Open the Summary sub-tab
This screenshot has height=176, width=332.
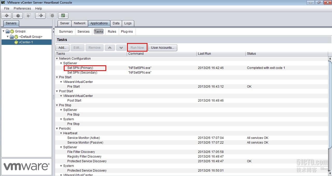click(x=66, y=32)
